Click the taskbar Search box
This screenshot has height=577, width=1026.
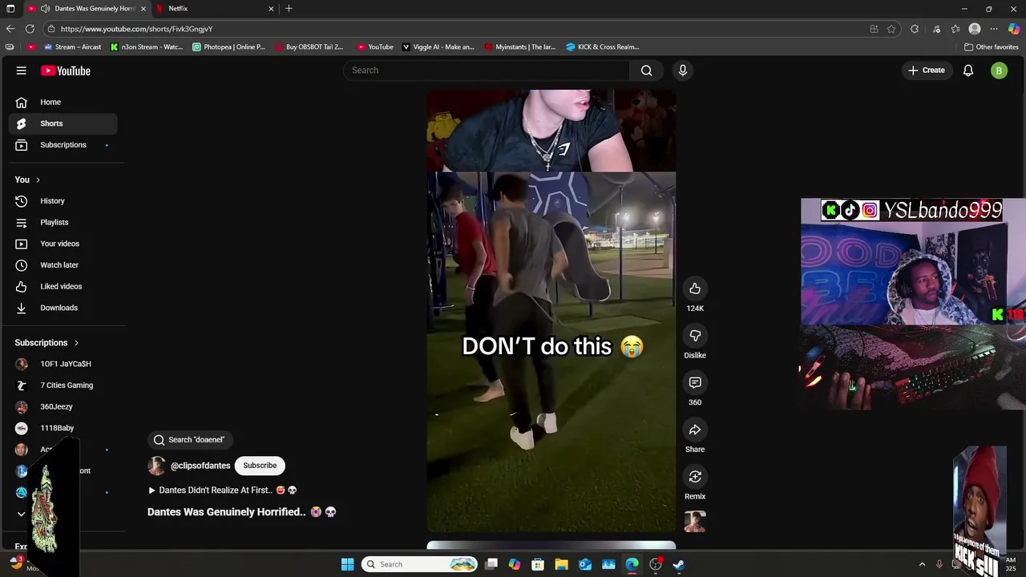click(x=420, y=564)
